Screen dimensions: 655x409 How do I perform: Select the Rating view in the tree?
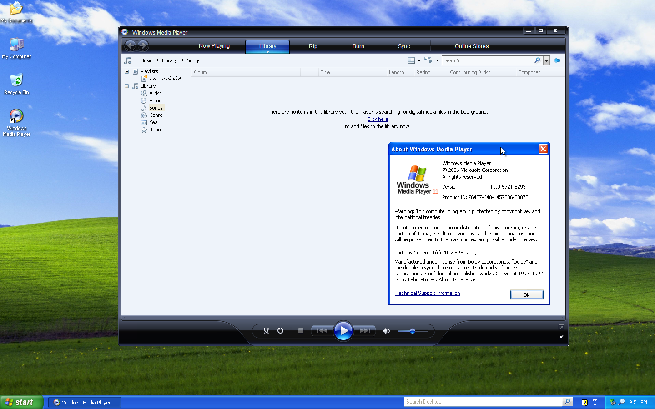156,130
